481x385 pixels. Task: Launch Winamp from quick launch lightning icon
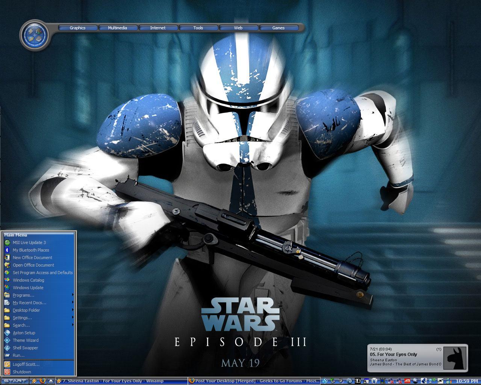coord(34,381)
